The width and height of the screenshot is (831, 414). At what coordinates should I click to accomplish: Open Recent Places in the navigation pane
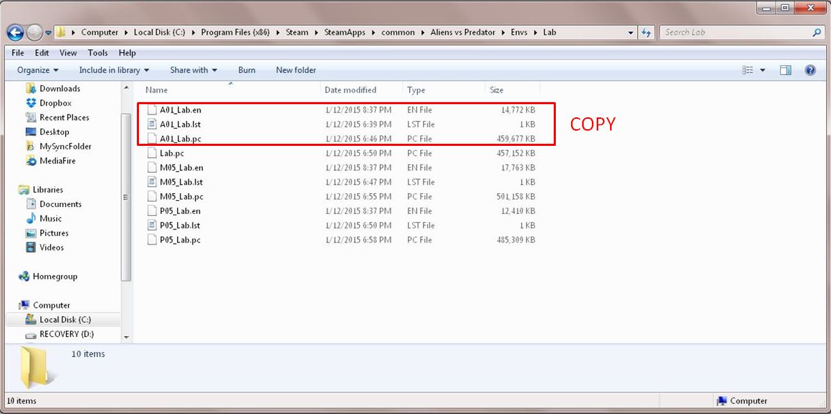64,117
